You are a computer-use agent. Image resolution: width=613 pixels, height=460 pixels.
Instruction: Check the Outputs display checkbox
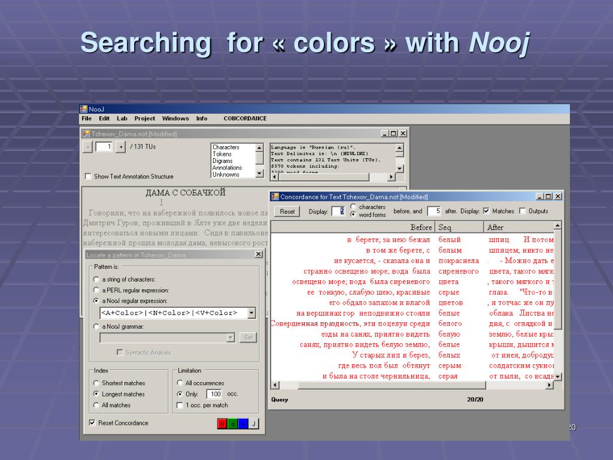pos(522,211)
